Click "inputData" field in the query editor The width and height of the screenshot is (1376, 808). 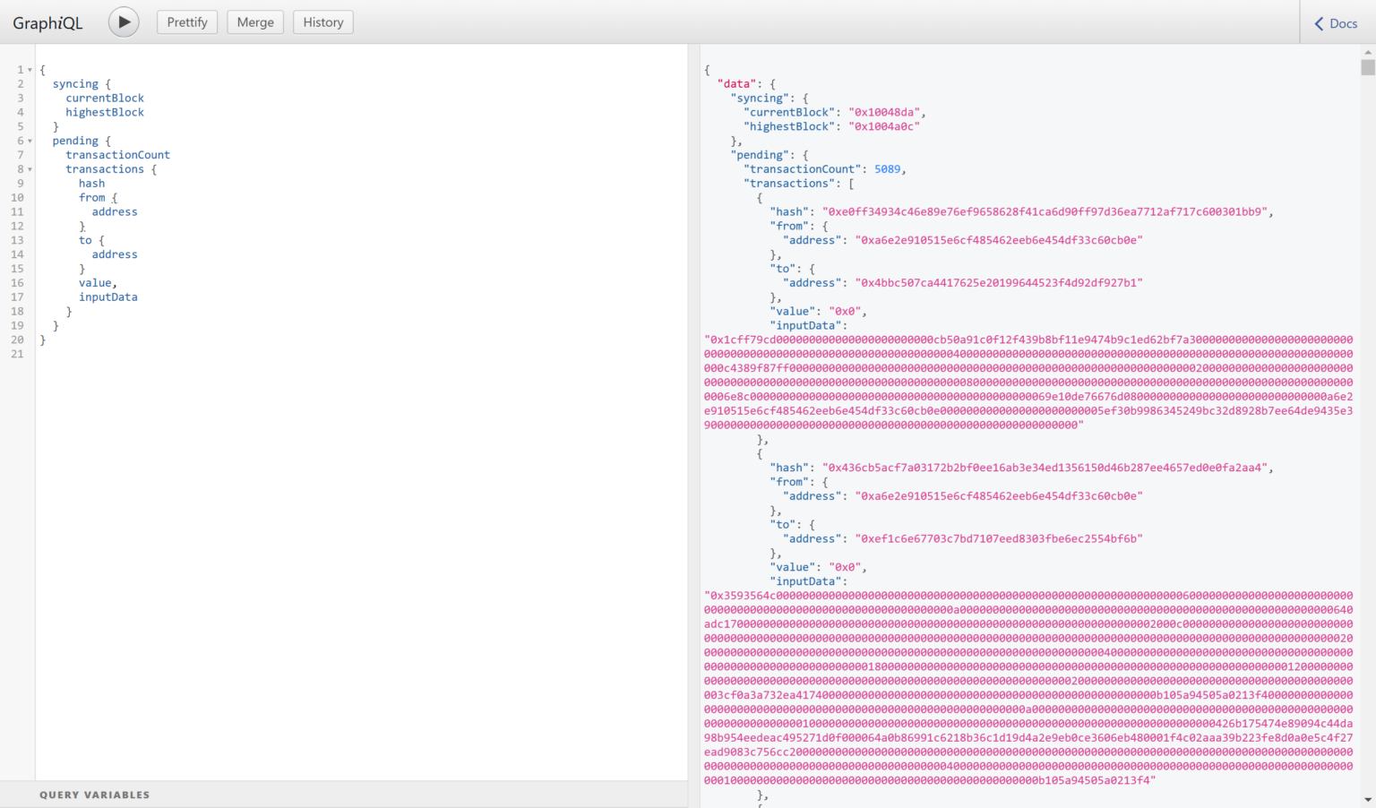pos(108,297)
